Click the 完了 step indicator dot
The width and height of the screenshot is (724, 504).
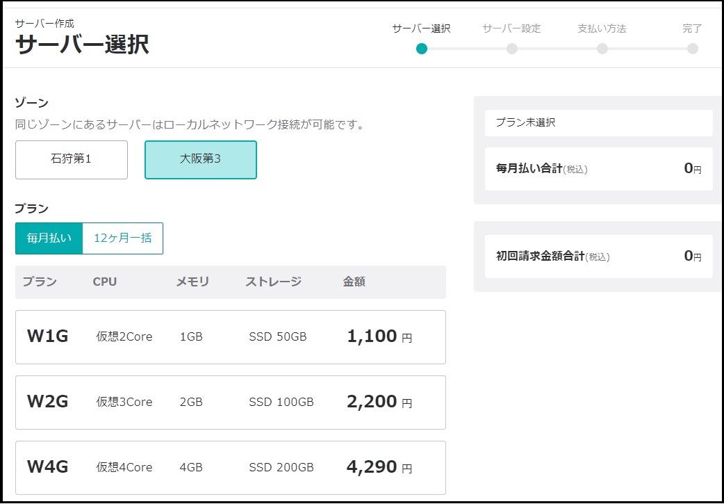(x=692, y=49)
